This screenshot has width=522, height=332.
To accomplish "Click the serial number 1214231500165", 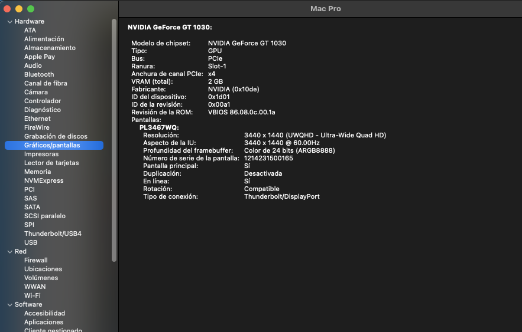I will [x=268, y=159].
